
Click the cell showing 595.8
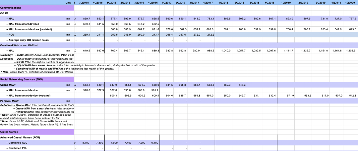[127, 90]
